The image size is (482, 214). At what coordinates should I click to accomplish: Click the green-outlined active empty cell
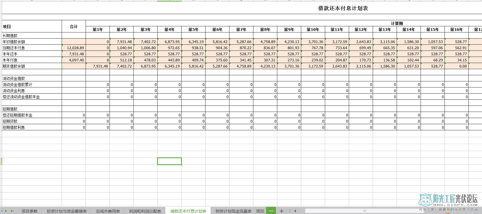pos(169,161)
